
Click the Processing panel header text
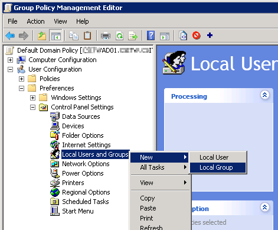point(189,96)
